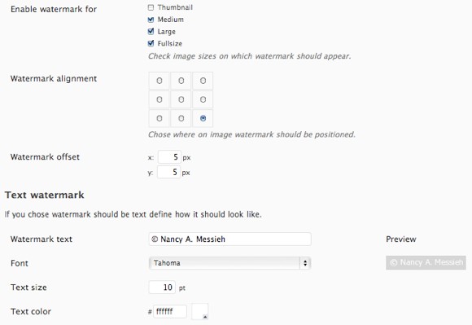Enable watermark for Thumbnail size
This screenshot has width=472, height=325.
151,7
